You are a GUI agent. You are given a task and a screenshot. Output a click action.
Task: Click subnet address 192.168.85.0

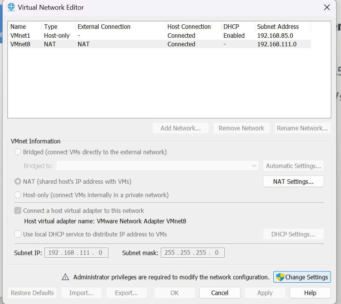pyautogui.click(x=275, y=35)
